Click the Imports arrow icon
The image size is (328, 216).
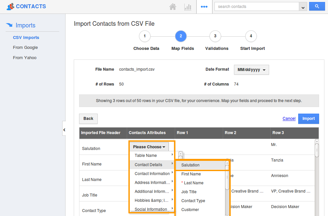(x=9, y=25)
